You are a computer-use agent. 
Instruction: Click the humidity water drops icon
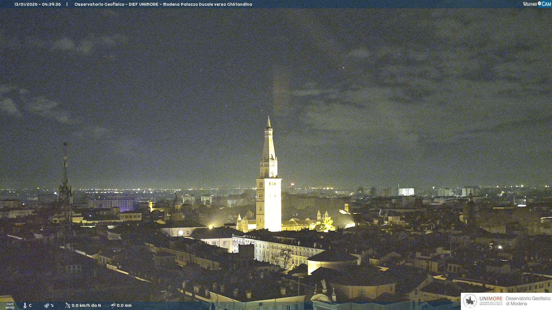click(x=47, y=305)
